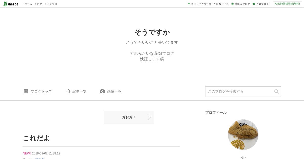Open the ゴディバ4つも買った定番アイス link
The width and height of the screenshot is (304, 159).
(x=210, y=4)
